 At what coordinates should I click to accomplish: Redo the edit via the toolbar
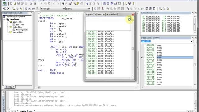[58, 4]
